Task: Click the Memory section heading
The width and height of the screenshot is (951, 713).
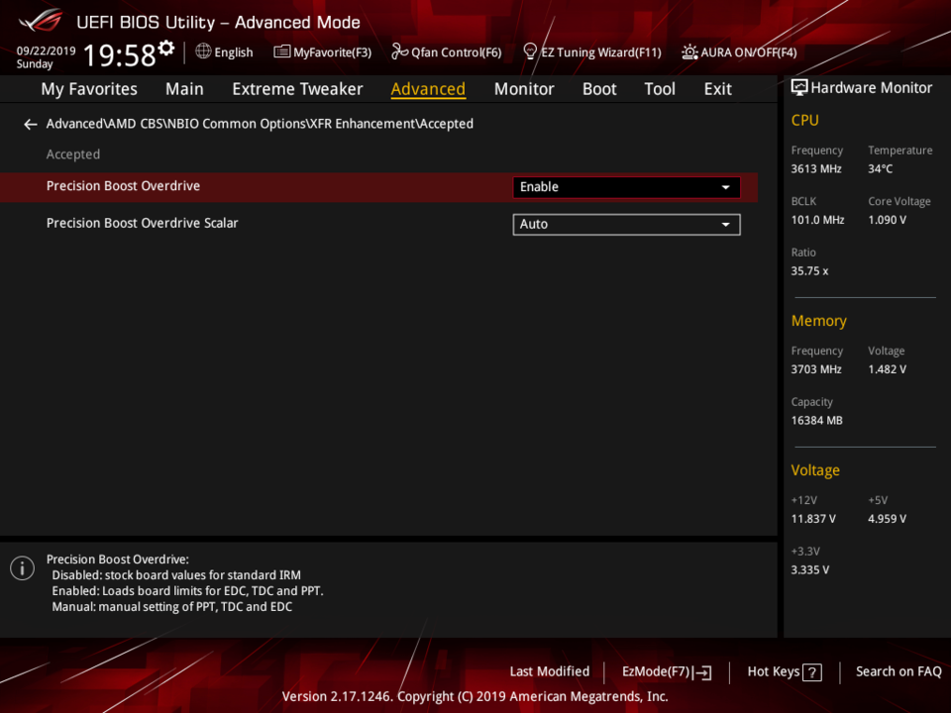Action: pos(819,321)
